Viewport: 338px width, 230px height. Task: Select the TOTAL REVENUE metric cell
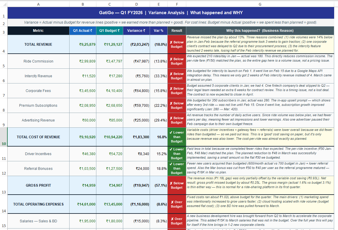[x=38, y=45]
